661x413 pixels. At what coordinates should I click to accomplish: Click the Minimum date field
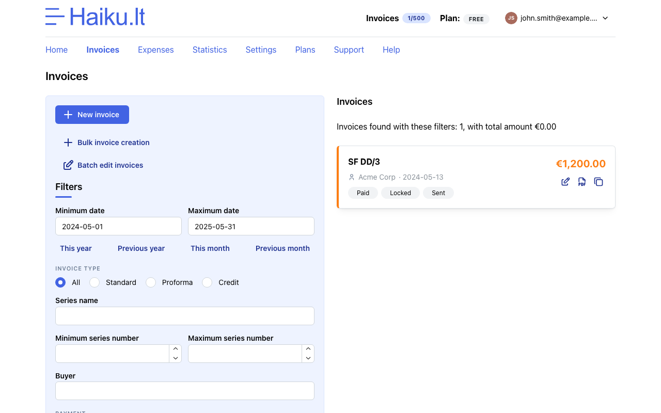(118, 226)
